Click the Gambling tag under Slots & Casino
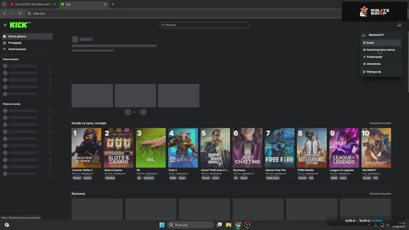Viewport: 409px width, 230px height. 110,178
